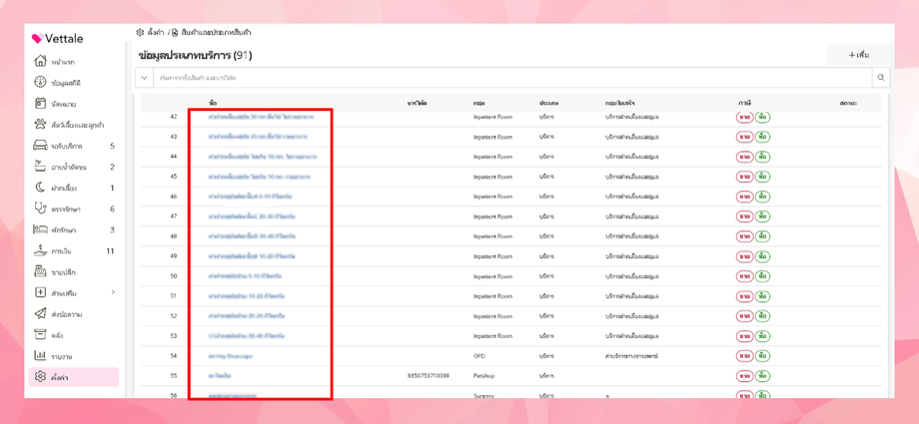Screen dimensions: 919x424
Task: Click the Surgery group cell in row 56
Action: tap(482, 395)
